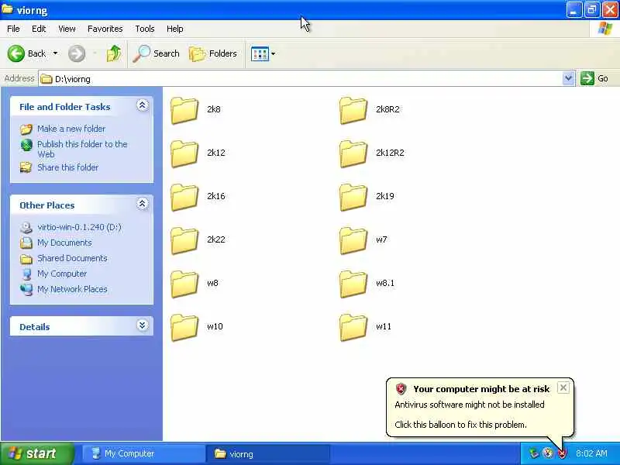
Task: Toggle the Folders tree pane
Action: coord(213,53)
